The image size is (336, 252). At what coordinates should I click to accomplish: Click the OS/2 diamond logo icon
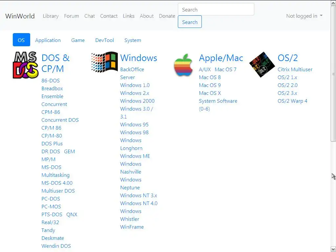pyautogui.click(x=262, y=65)
